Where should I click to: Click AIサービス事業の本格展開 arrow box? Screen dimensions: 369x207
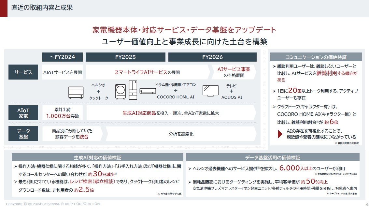pyautogui.click(x=234, y=72)
